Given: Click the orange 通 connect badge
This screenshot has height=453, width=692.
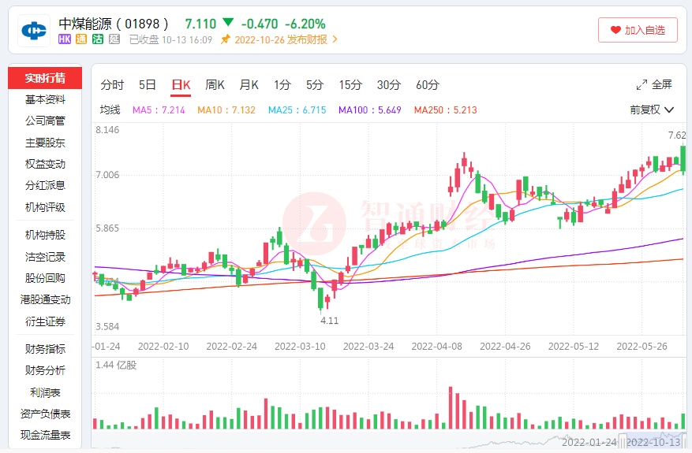Looking at the screenshot, I should point(81,39).
